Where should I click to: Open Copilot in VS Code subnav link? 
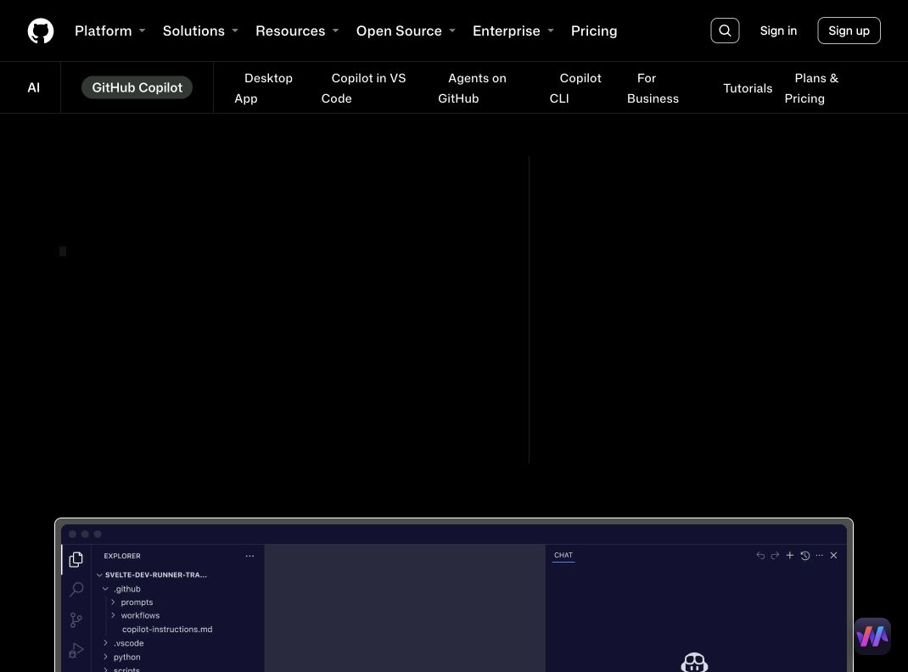point(364,88)
